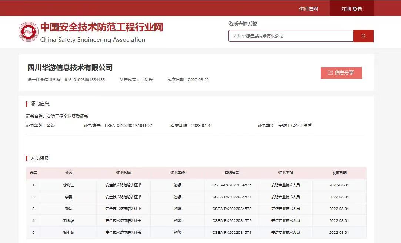Click the 注册 登录 button

pos(352,9)
